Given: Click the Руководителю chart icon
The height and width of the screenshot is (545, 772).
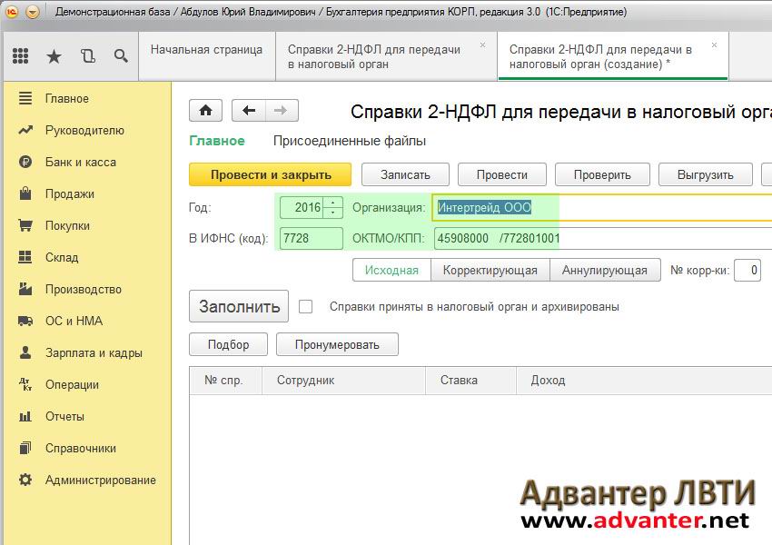Looking at the screenshot, I should 25,130.
